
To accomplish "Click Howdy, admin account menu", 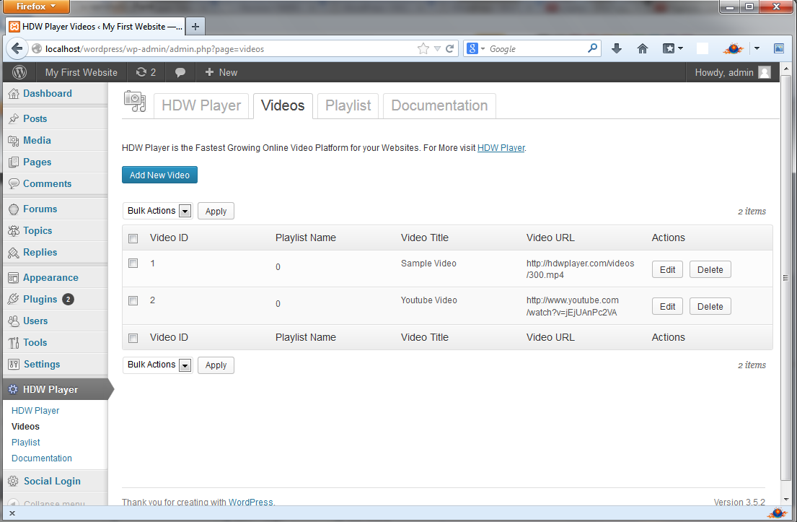I will 733,72.
